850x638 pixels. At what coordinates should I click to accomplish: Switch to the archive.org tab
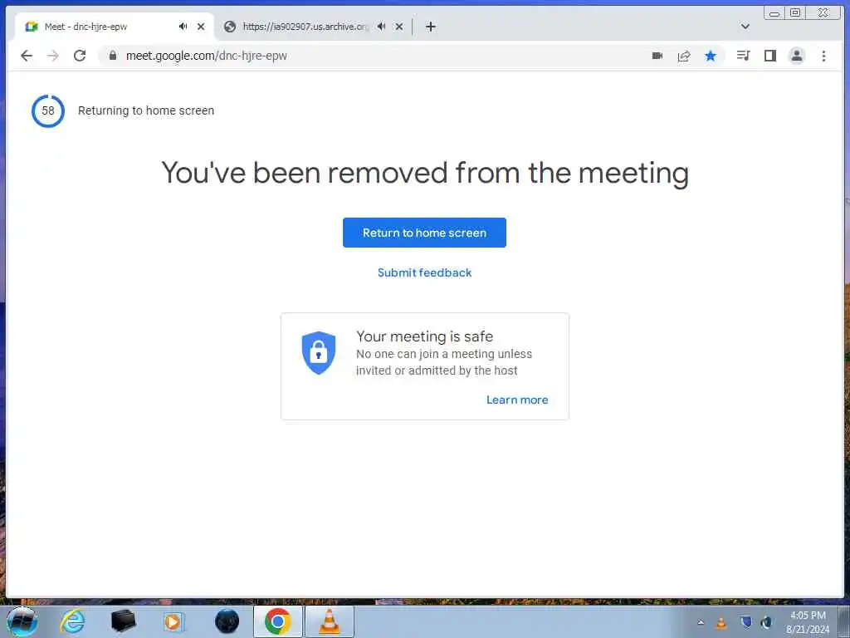click(305, 27)
